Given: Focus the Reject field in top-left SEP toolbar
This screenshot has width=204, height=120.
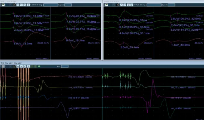Looking at the screenshot, I should (68, 5).
